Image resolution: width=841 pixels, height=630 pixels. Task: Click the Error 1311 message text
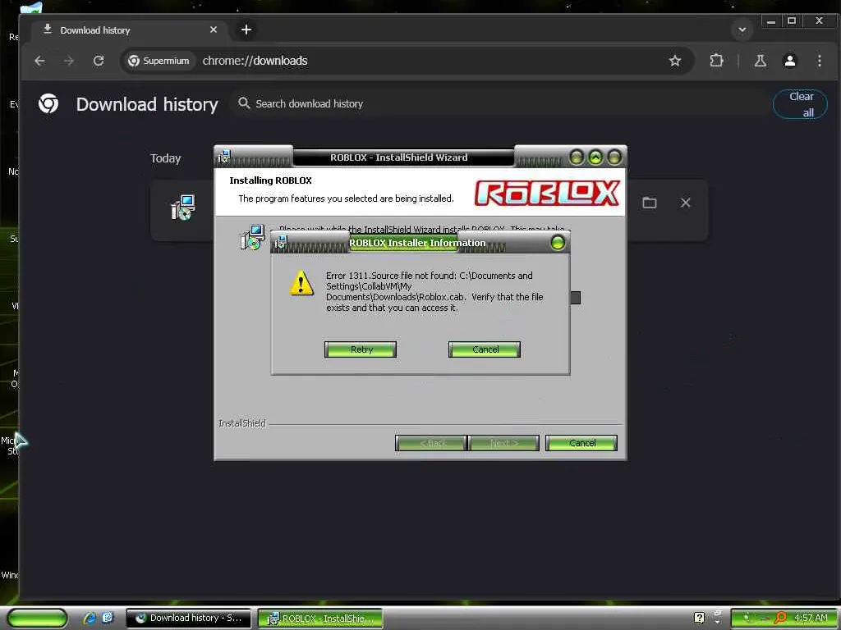(x=434, y=291)
